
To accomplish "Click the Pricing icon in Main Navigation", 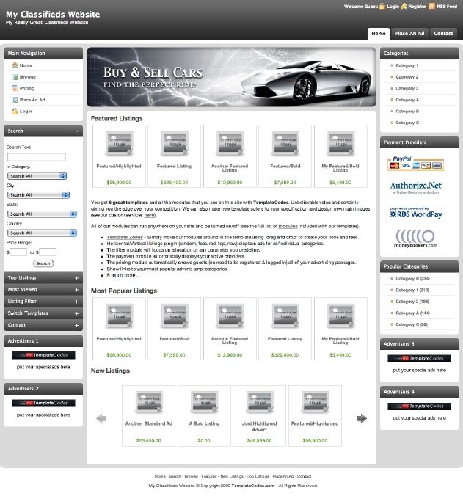I will [14, 88].
